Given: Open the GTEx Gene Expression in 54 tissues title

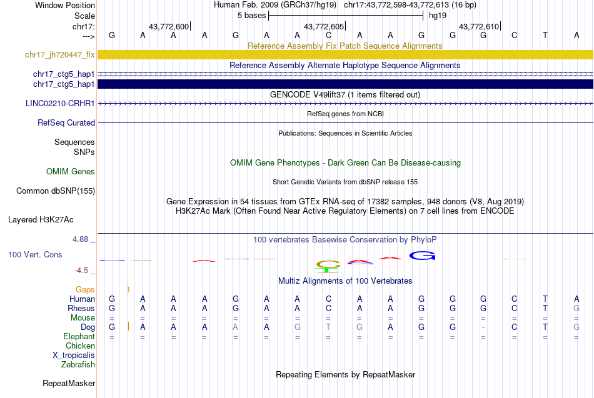Looking at the screenshot, I should (345, 201).
